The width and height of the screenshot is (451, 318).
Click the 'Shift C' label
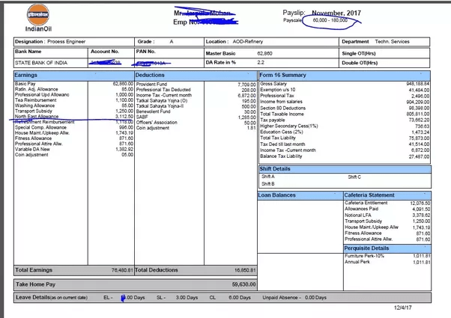354,177
